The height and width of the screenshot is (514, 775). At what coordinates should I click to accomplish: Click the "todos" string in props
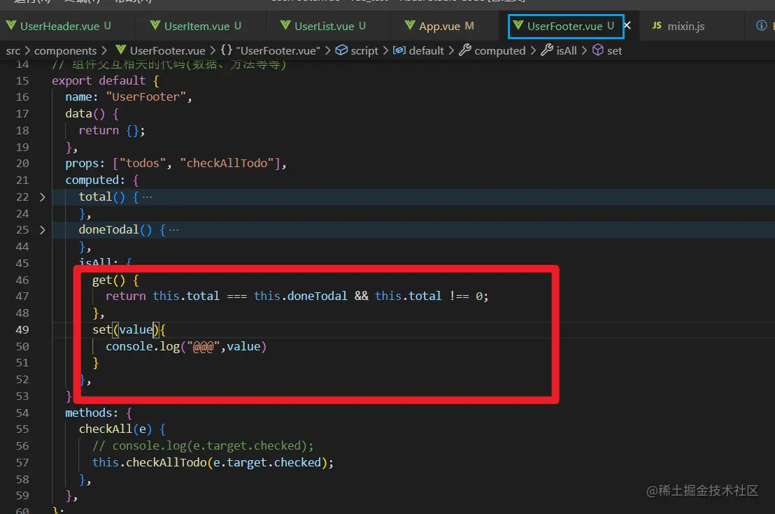click(x=143, y=163)
